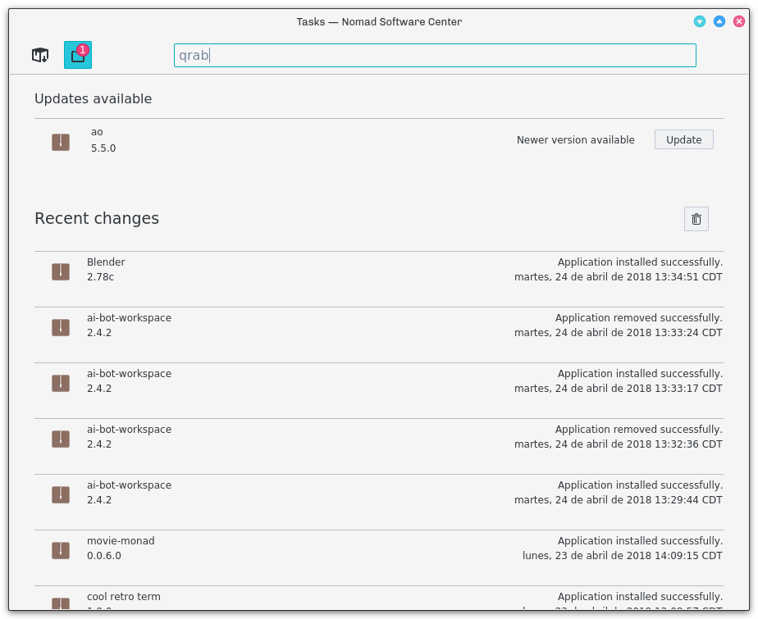Select ai-bot-workspace name in the 13:32:36 row

(129, 429)
